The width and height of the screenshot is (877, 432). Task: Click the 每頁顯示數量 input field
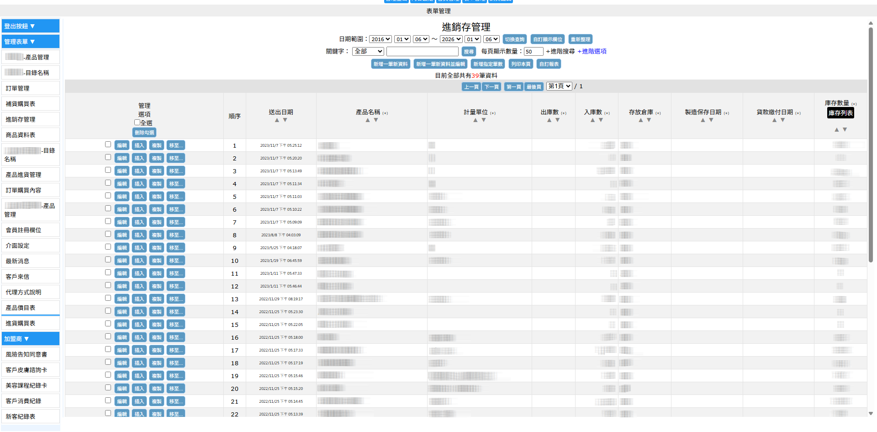click(534, 52)
